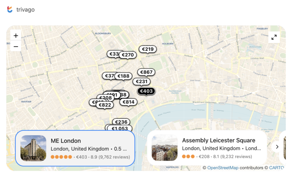Click Assembly Leicester Square hotel photo

164,148
